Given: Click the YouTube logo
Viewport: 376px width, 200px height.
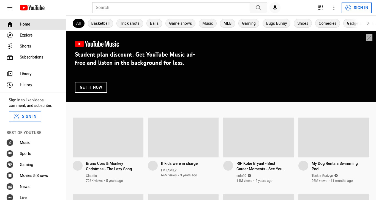Looking at the screenshot, I should tap(32, 8).
